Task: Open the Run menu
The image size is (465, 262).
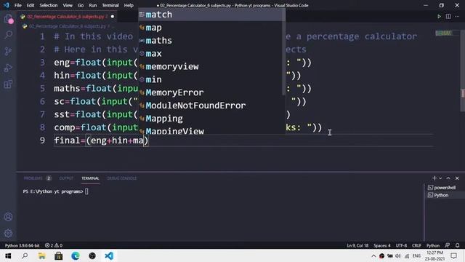Action: click(x=92, y=5)
